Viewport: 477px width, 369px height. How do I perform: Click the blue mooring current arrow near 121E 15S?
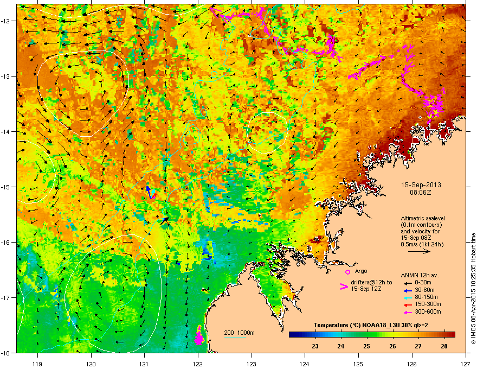click(148, 192)
